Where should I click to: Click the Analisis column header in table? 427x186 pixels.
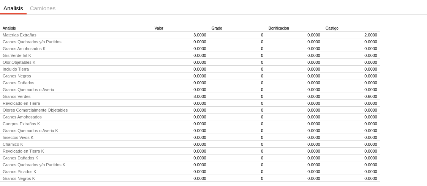9,28
